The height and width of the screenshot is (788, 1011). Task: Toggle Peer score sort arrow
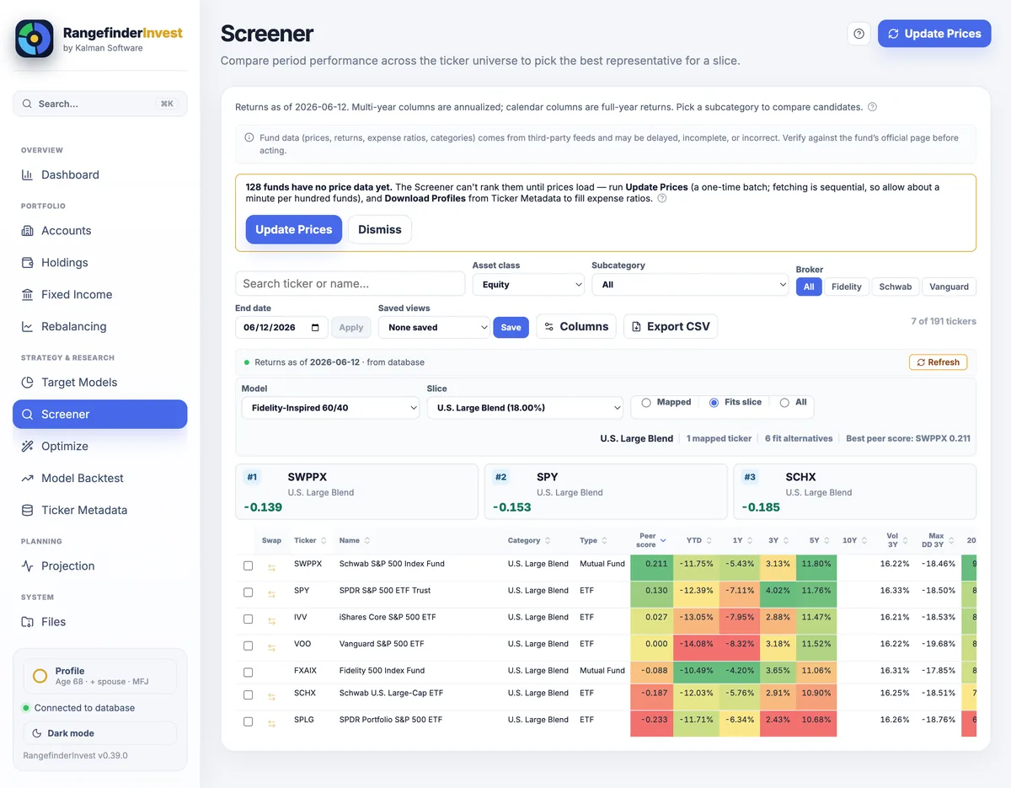pos(663,541)
